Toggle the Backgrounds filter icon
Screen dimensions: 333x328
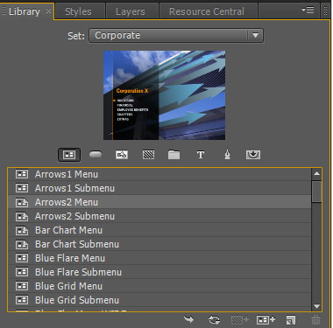pyautogui.click(x=148, y=155)
